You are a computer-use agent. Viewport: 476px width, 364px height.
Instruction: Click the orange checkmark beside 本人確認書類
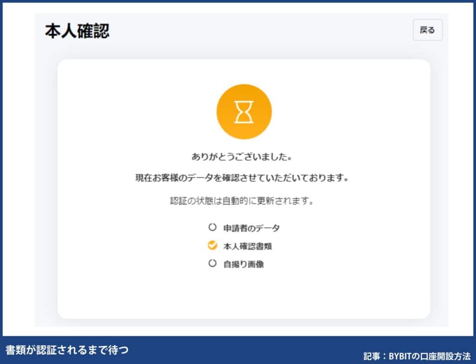click(212, 245)
